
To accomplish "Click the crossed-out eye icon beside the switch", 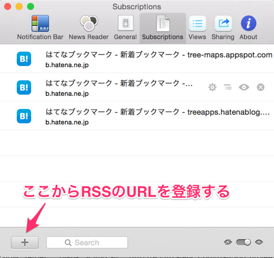I will point(228,242).
